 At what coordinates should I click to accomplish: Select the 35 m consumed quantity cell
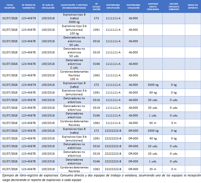point(153,169)
